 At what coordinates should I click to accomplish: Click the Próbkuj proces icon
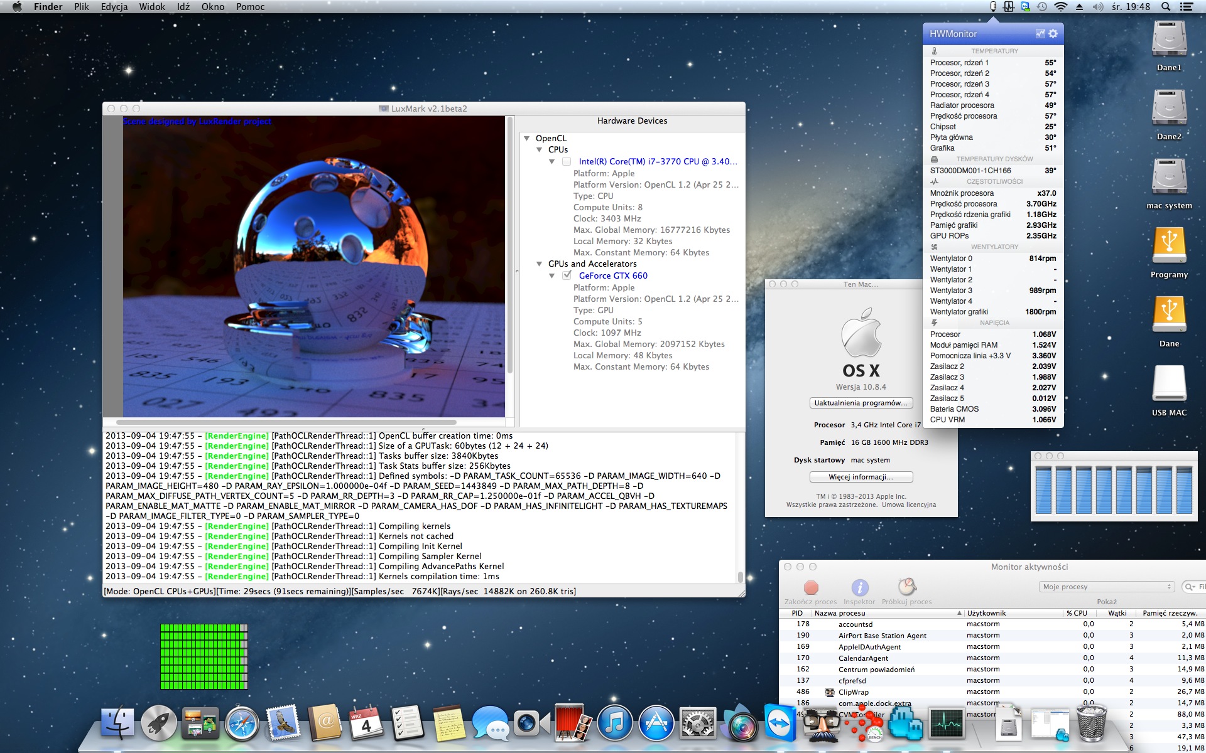906,587
